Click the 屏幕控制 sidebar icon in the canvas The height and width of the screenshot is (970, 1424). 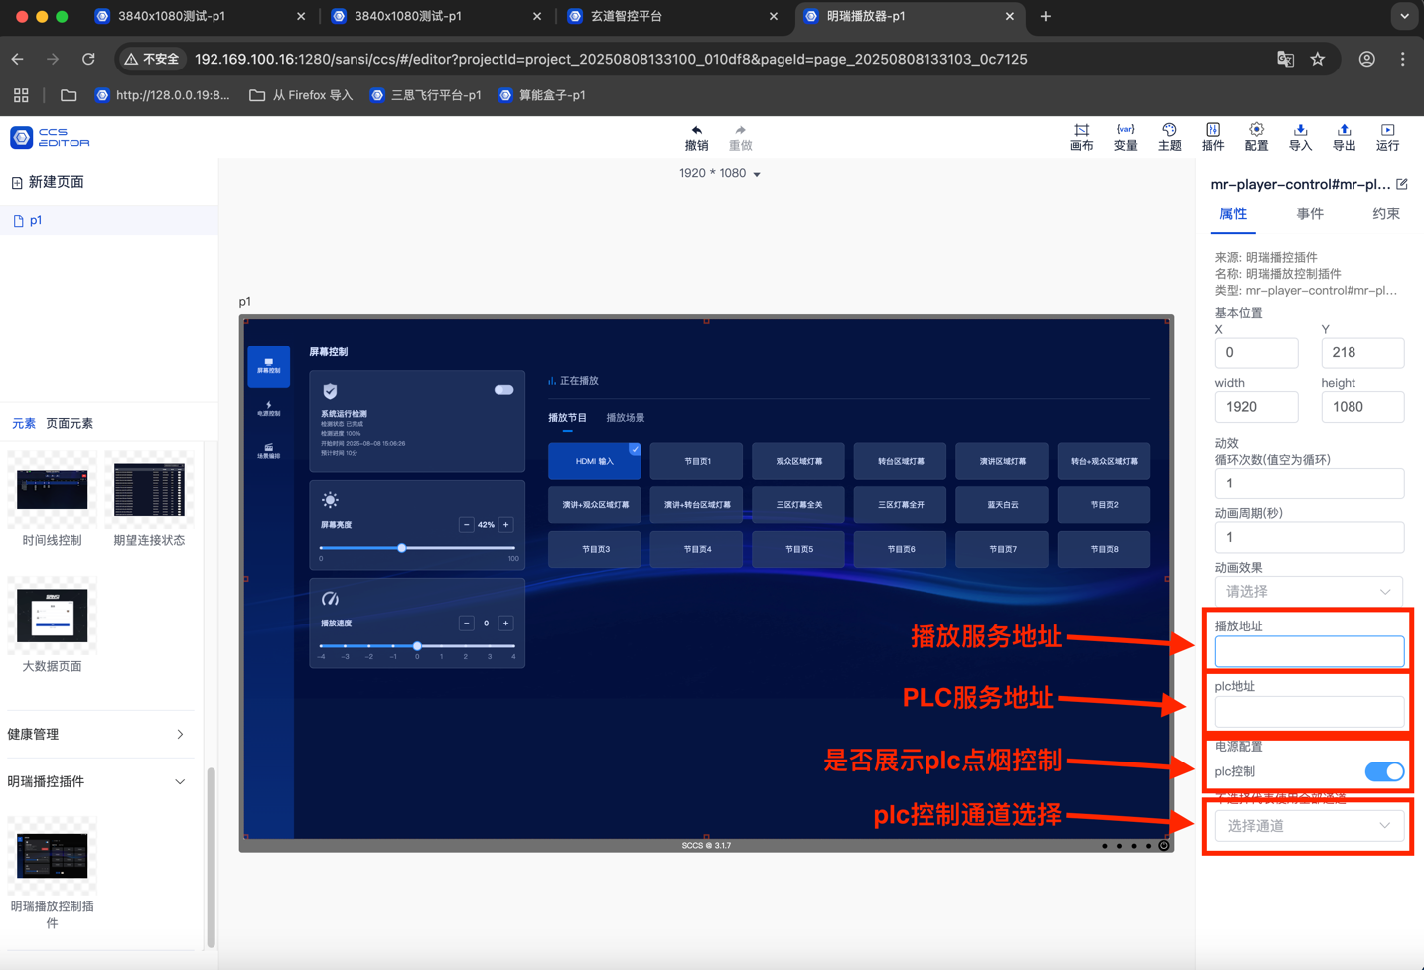pos(268,366)
